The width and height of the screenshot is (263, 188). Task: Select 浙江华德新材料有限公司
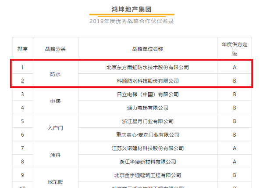tap(148, 162)
